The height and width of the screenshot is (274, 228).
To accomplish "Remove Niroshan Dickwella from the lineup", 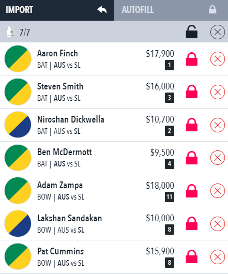I will (218, 125).
